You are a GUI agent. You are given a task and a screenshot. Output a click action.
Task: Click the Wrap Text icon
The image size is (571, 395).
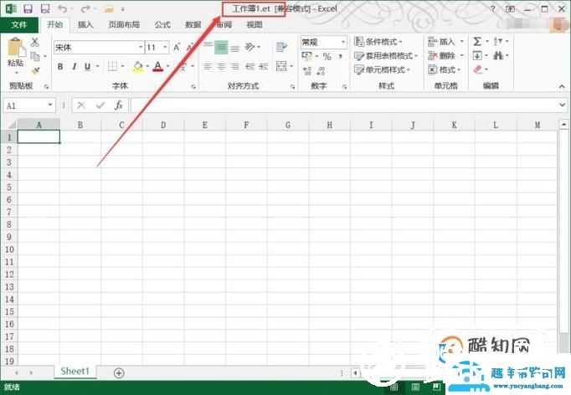pos(281,47)
